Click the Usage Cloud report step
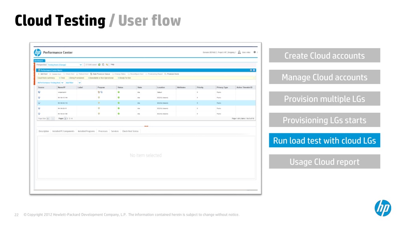Viewport: 403px width, 227px height. [x=325, y=162]
